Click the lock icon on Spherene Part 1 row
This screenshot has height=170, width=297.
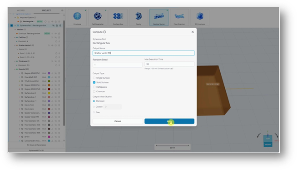point(57,25)
